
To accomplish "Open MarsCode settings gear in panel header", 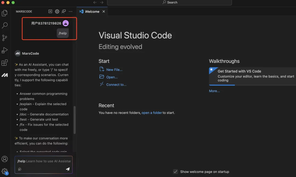I will point(57,11).
